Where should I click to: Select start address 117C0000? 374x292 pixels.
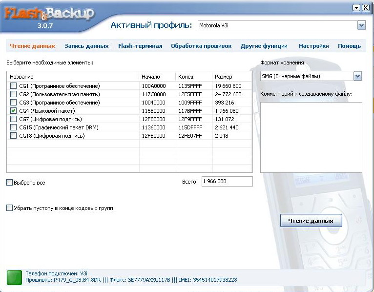tap(154, 94)
